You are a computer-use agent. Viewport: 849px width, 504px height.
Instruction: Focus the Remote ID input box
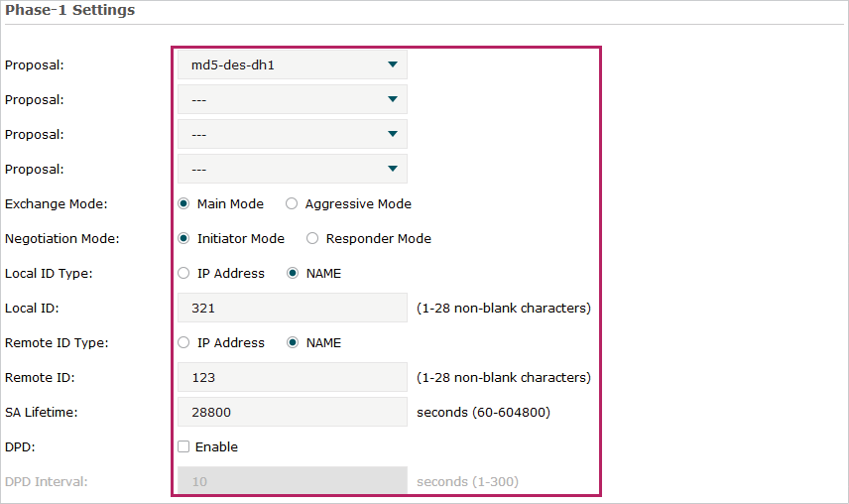[x=292, y=378]
